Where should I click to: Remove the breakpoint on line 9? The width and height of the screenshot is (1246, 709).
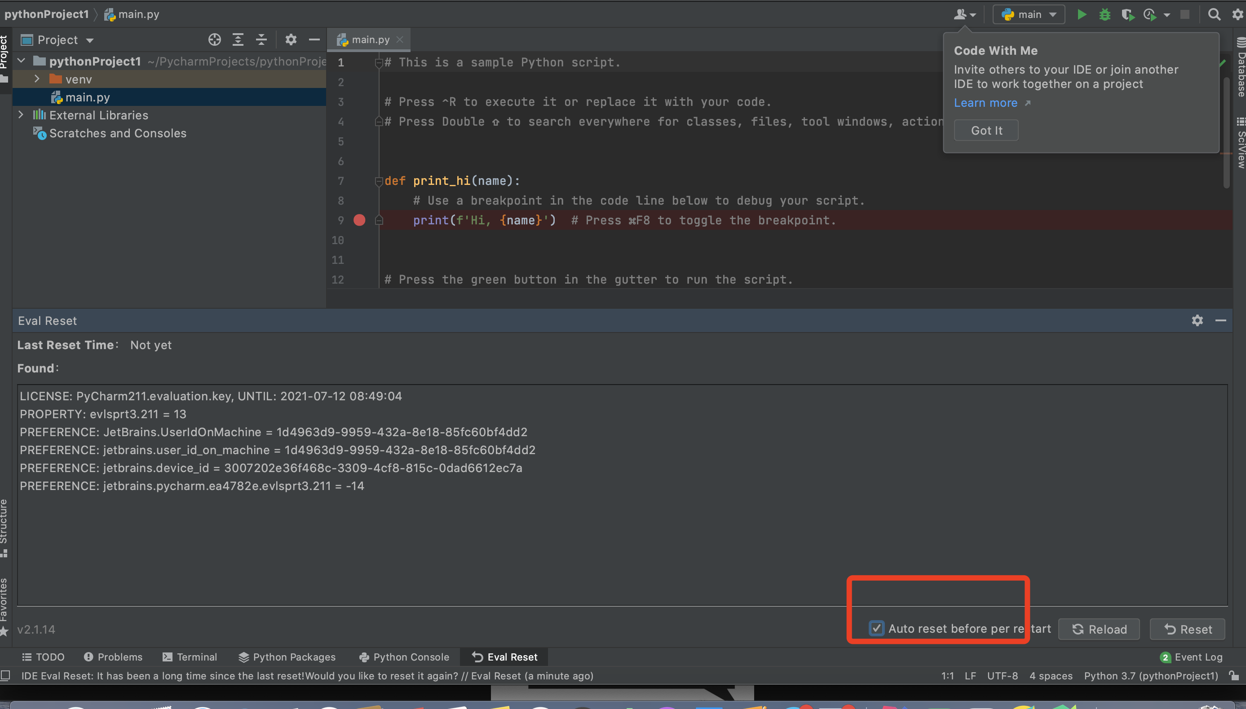coord(359,220)
